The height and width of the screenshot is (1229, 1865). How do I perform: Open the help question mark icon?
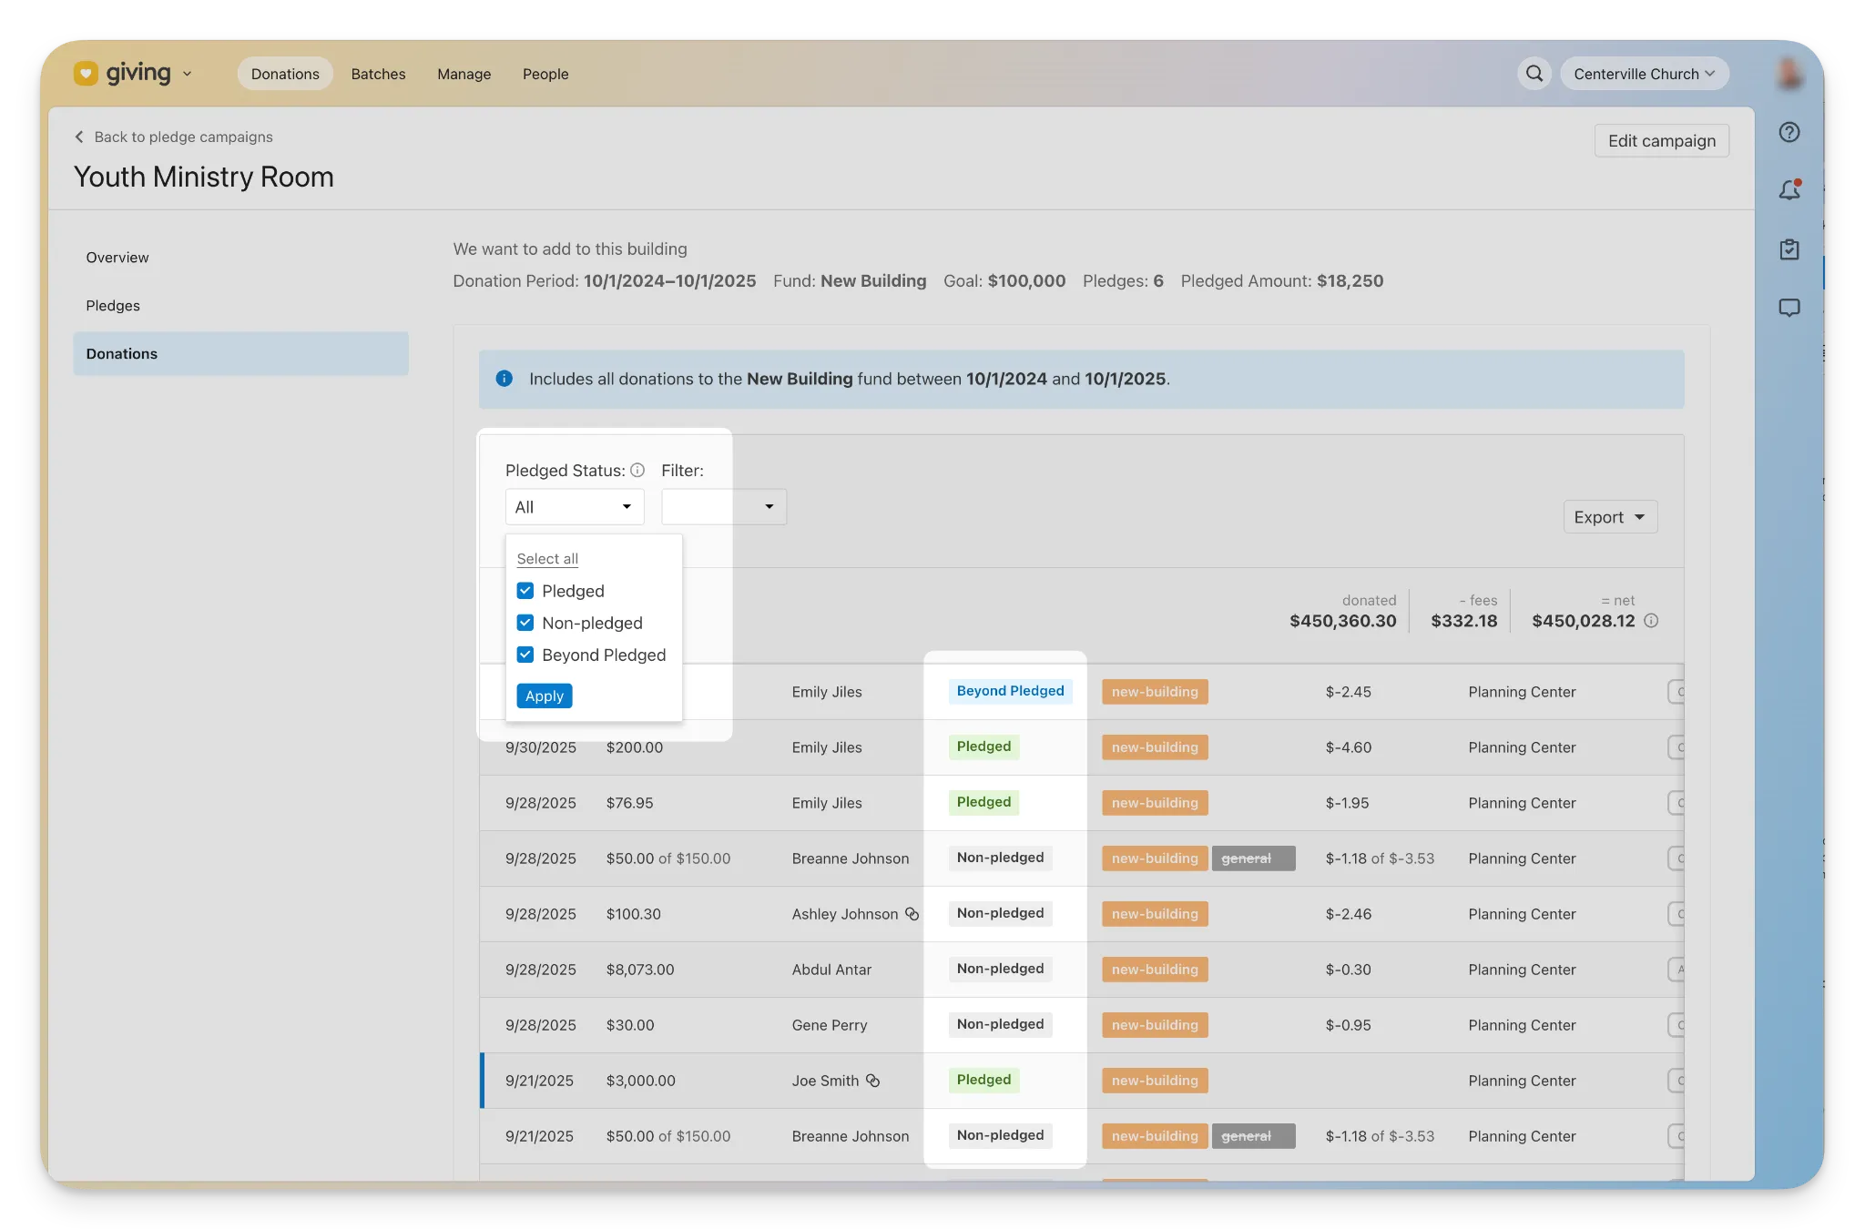[x=1789, y=132]
